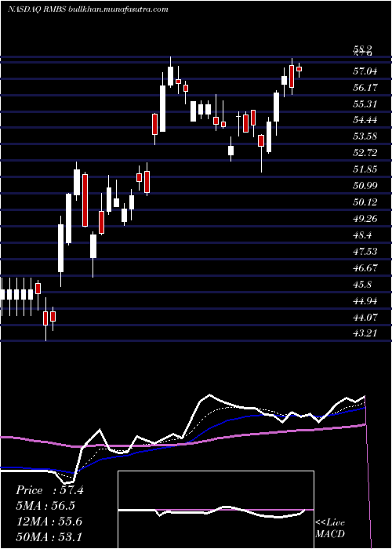The height and width of the screenshot is (549, 392).
Task: Select the 53.58 price axis label
Action: [x=365, y=136]
